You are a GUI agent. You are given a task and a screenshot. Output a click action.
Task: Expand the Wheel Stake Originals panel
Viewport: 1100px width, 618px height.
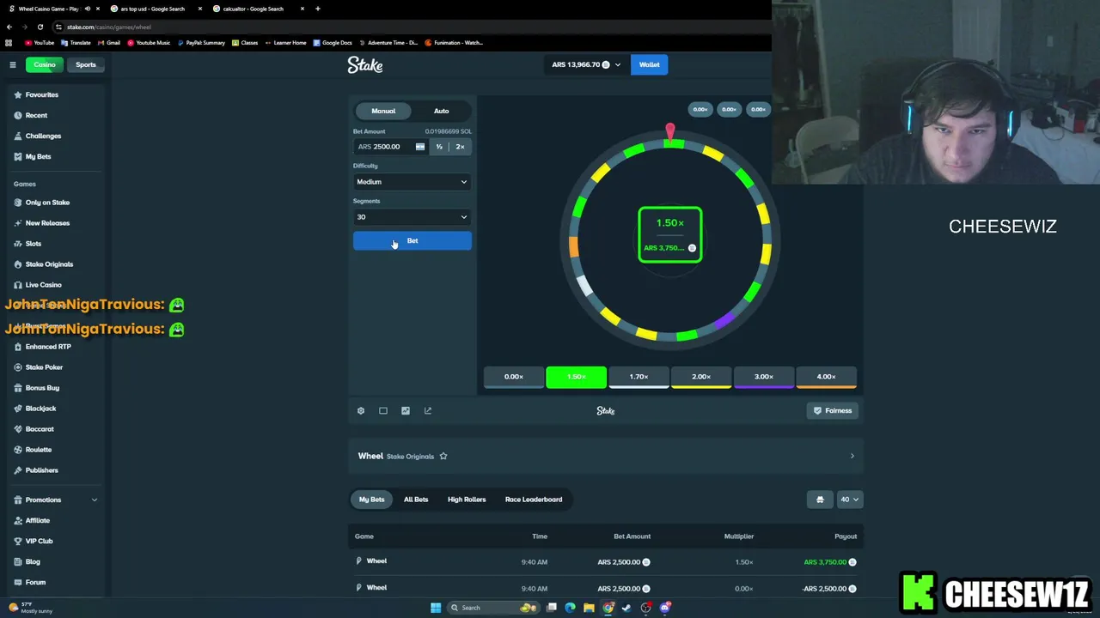tap(606, 456)
